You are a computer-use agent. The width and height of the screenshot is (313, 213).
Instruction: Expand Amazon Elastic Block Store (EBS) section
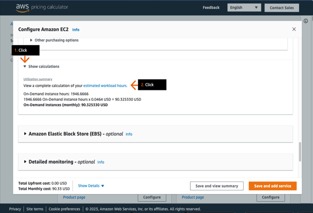point(73,134)
